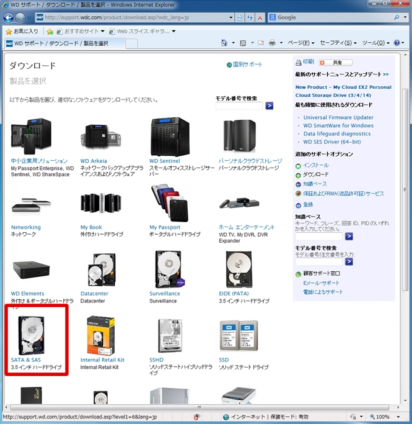Click the Help question mark icon
The image size is (412, 424).
[397, 43]
